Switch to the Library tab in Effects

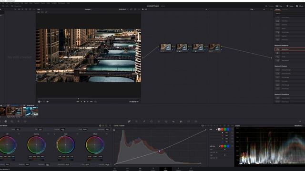point(278,9)
